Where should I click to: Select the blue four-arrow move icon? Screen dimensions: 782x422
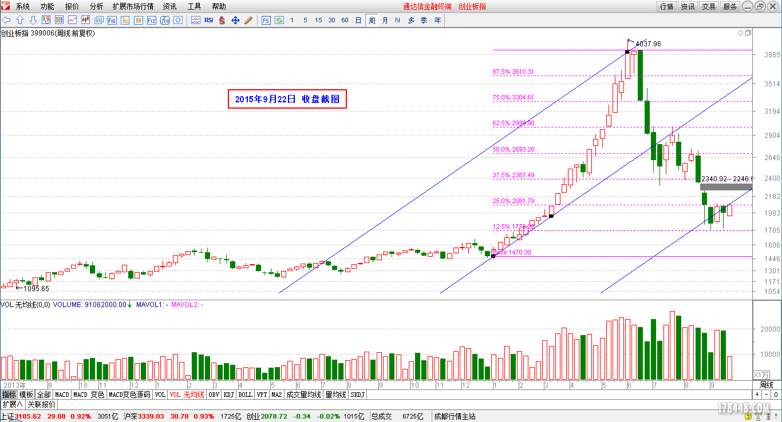coord(235,20)
